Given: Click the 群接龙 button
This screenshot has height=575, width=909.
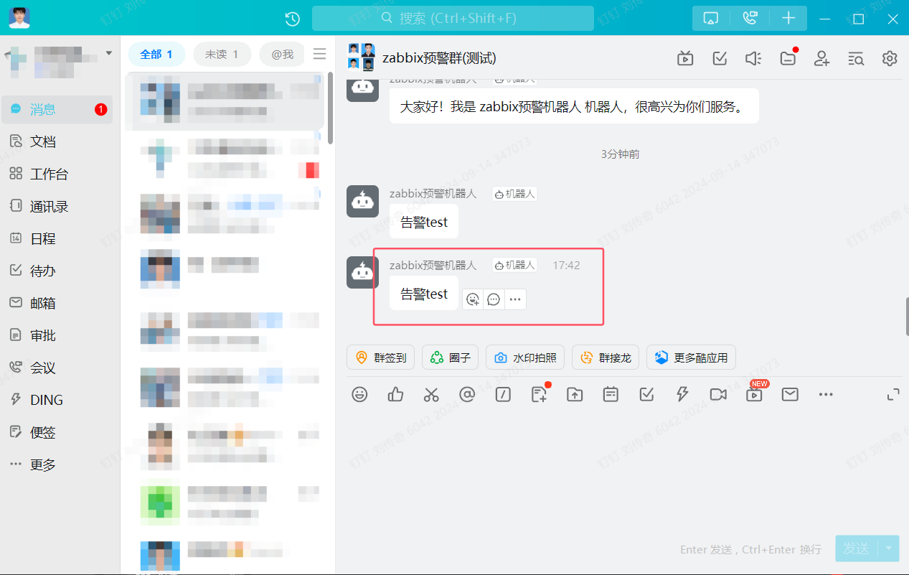Looking at the screenshot, I should pyautogui.click(x=606, y=357).
